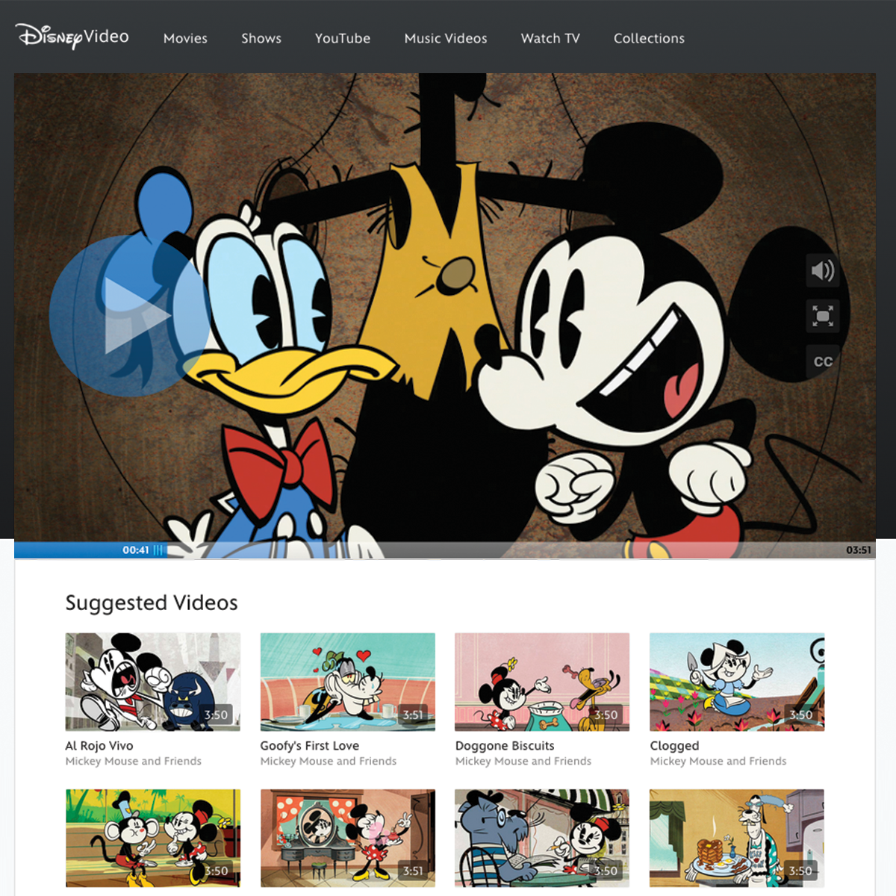
Task: Open the Movies menu item
Action: tap(185, 38)
